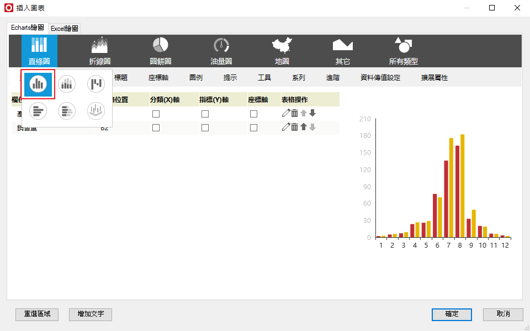The width and height of the screenshot is (530, 331).
Task: Move the 銷售量 row up
Action: coord(303,127)
